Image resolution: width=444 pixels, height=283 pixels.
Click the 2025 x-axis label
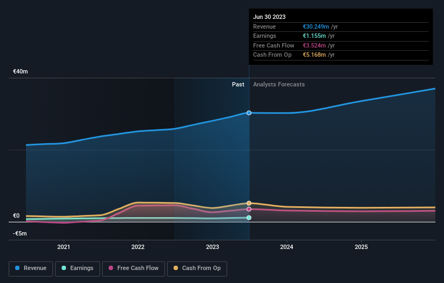coord(361,247)
